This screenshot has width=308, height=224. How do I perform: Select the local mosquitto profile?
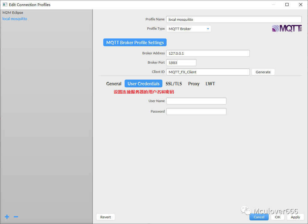(15, 19)
